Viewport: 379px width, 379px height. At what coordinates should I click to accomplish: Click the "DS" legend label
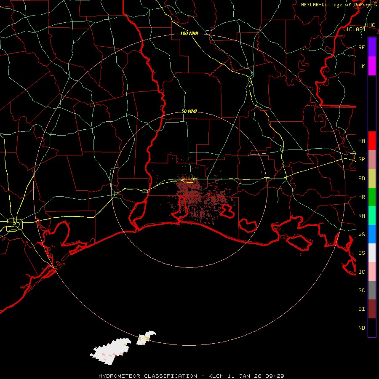point(361,253)
